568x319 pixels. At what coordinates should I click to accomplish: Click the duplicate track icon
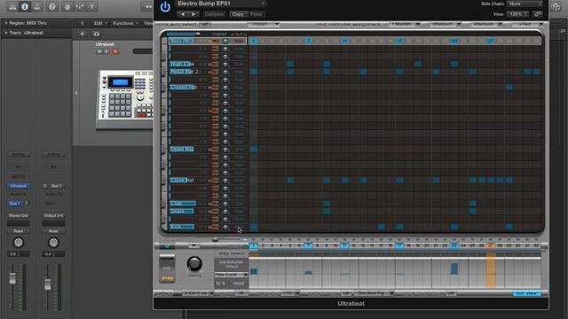97,34
